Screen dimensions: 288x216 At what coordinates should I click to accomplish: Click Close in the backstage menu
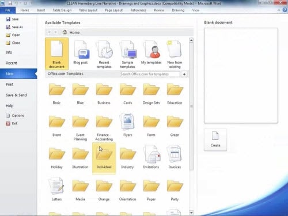pos(13,43)
